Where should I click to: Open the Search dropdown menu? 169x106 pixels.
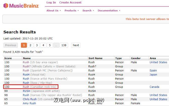pos(88,11)
